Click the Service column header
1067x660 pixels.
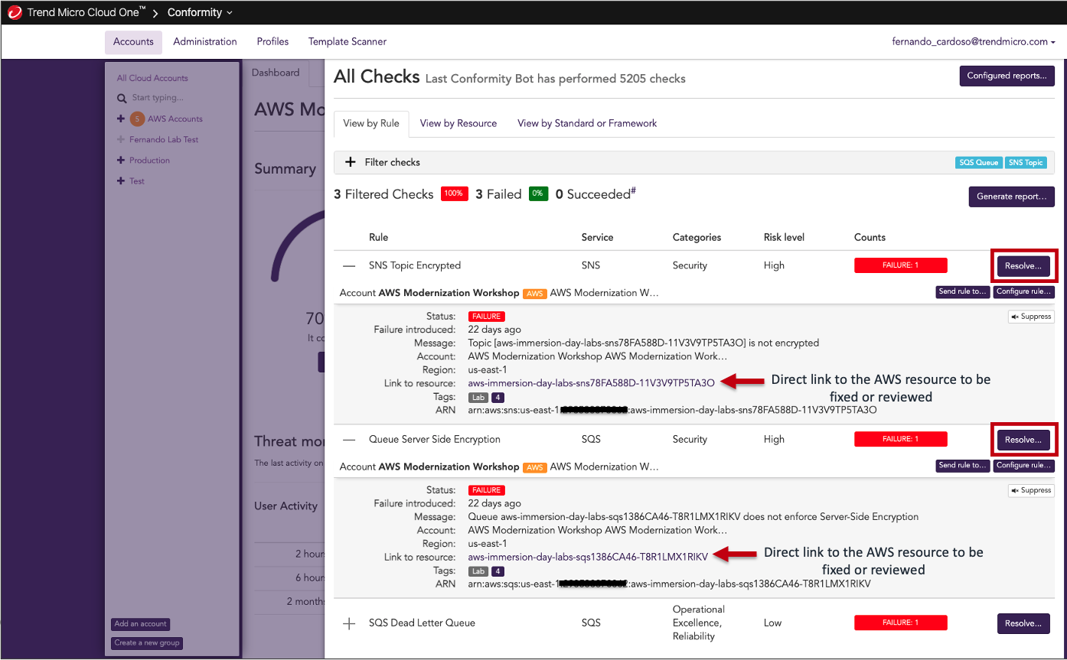tap(597, 237)
